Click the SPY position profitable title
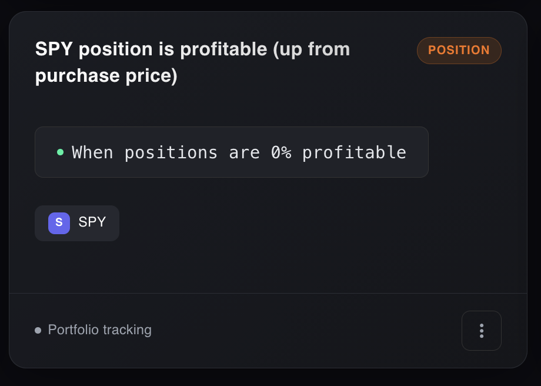The height and width of the screenshot is (386, 541). click(x=192, y=62)
